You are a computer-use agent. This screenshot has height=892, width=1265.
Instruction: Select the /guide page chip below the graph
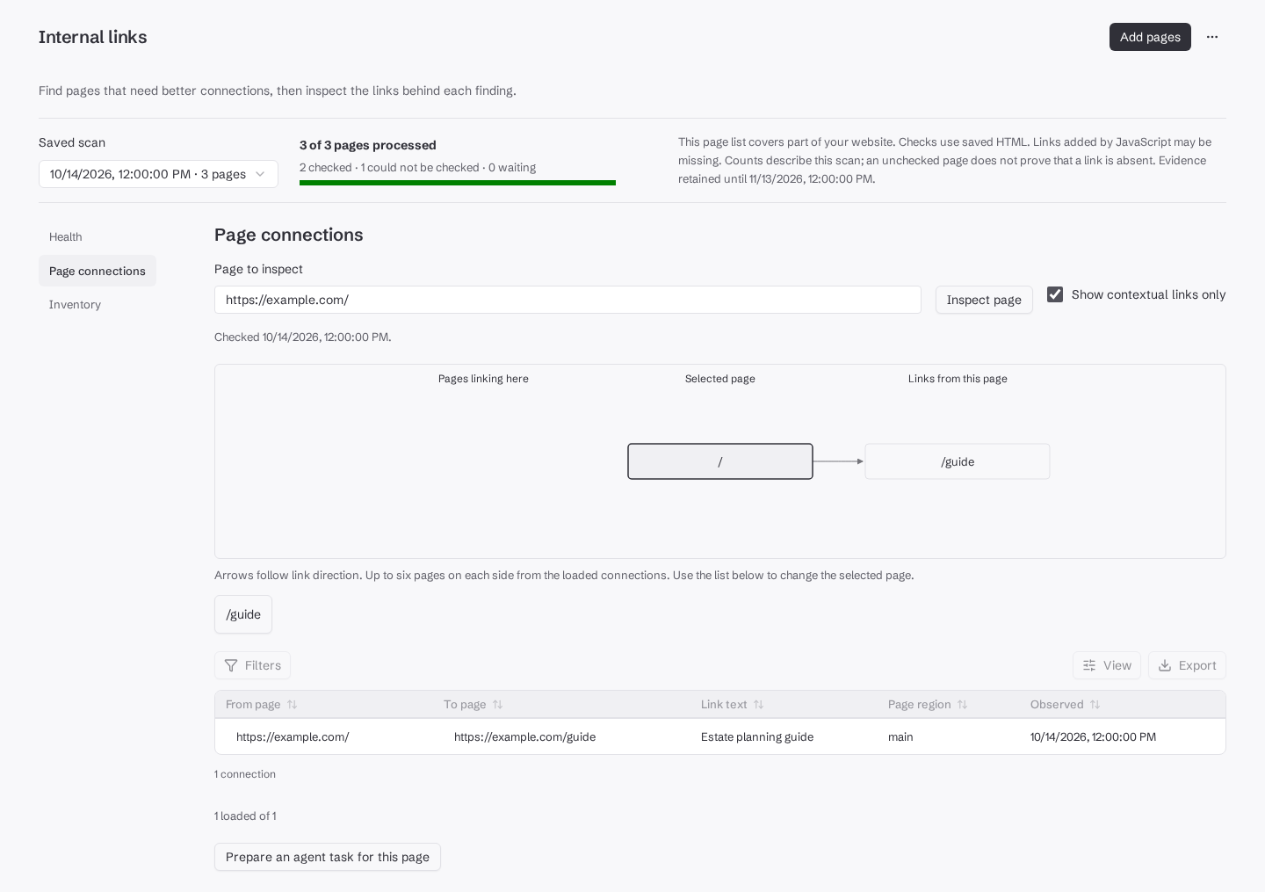(243, 614)
